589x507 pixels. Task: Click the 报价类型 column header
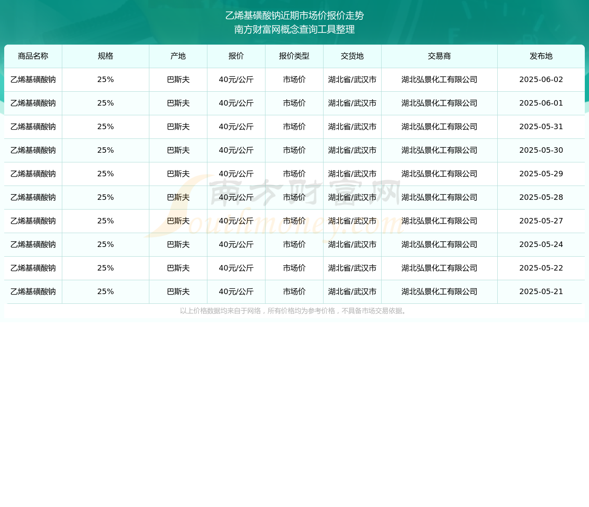click(294, 56)
